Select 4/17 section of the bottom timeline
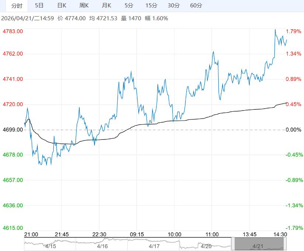The image size is (304, 251). pos(154,245)
